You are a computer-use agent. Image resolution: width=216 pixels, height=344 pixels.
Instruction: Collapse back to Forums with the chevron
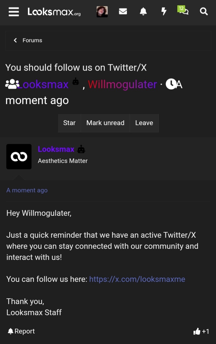[x=15, y=40]
